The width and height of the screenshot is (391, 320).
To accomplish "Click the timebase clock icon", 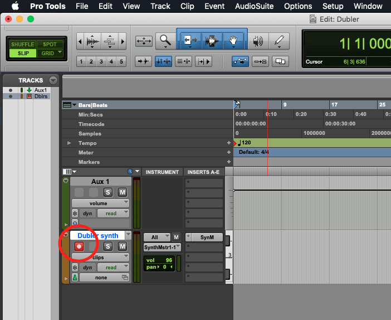I will [x=130, y=172].
